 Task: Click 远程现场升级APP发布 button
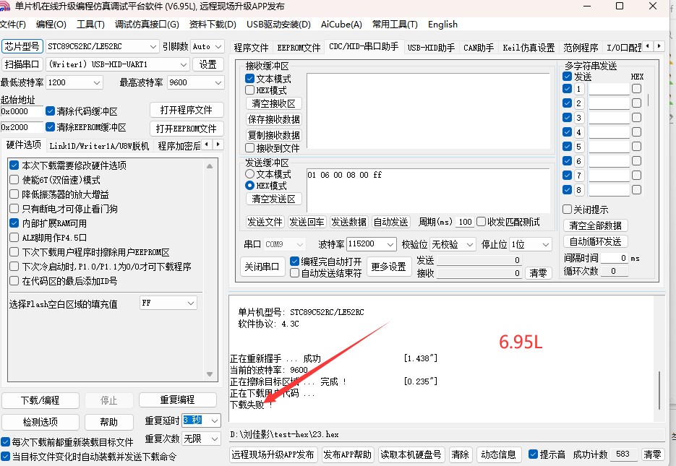pyautogui.click(x=273, y=454)
